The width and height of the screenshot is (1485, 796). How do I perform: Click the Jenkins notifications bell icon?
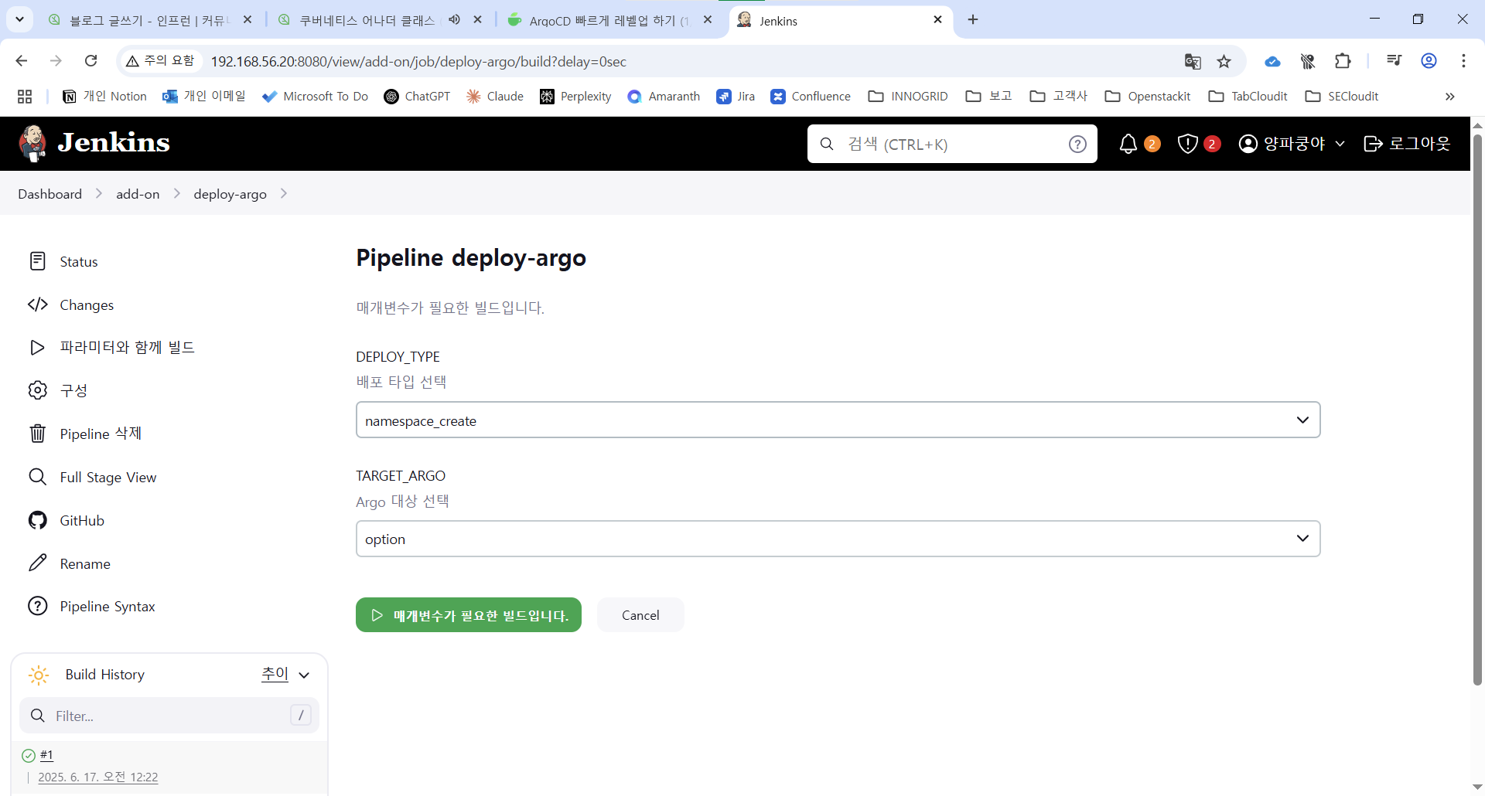click(x=1128, y=144)
